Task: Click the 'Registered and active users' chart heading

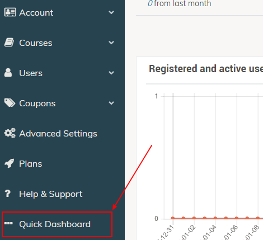Action: pos(206,69)
